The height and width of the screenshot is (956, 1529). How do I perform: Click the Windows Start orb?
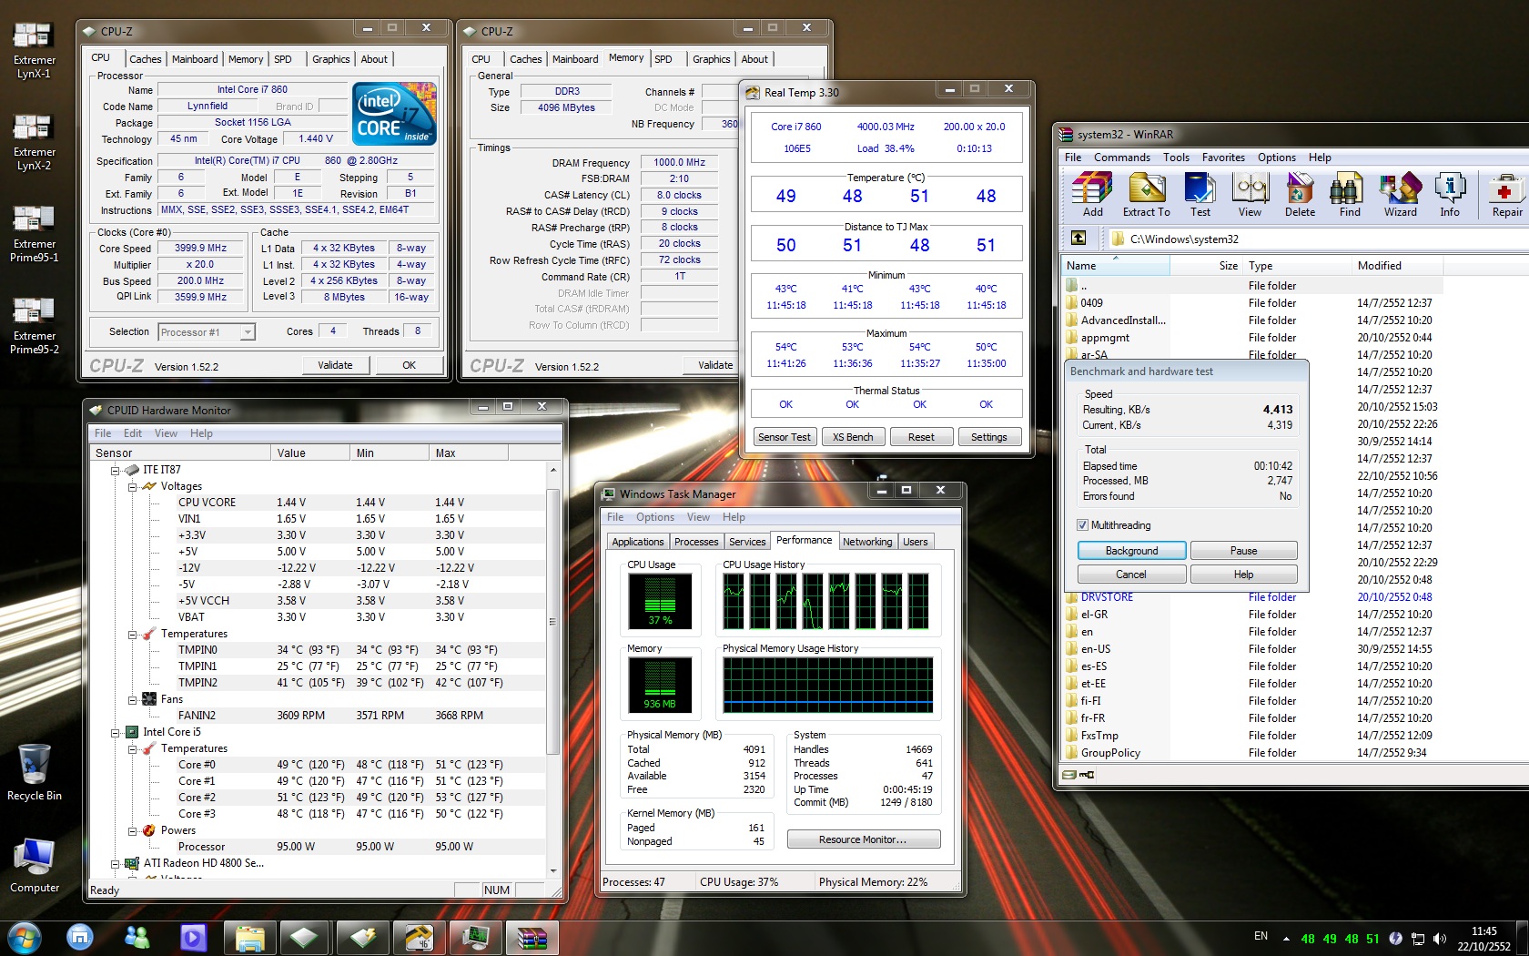(x=25, y=937)
